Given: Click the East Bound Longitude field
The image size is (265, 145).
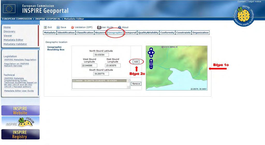Looking at the screenshot, I should (x=113, y=66).
